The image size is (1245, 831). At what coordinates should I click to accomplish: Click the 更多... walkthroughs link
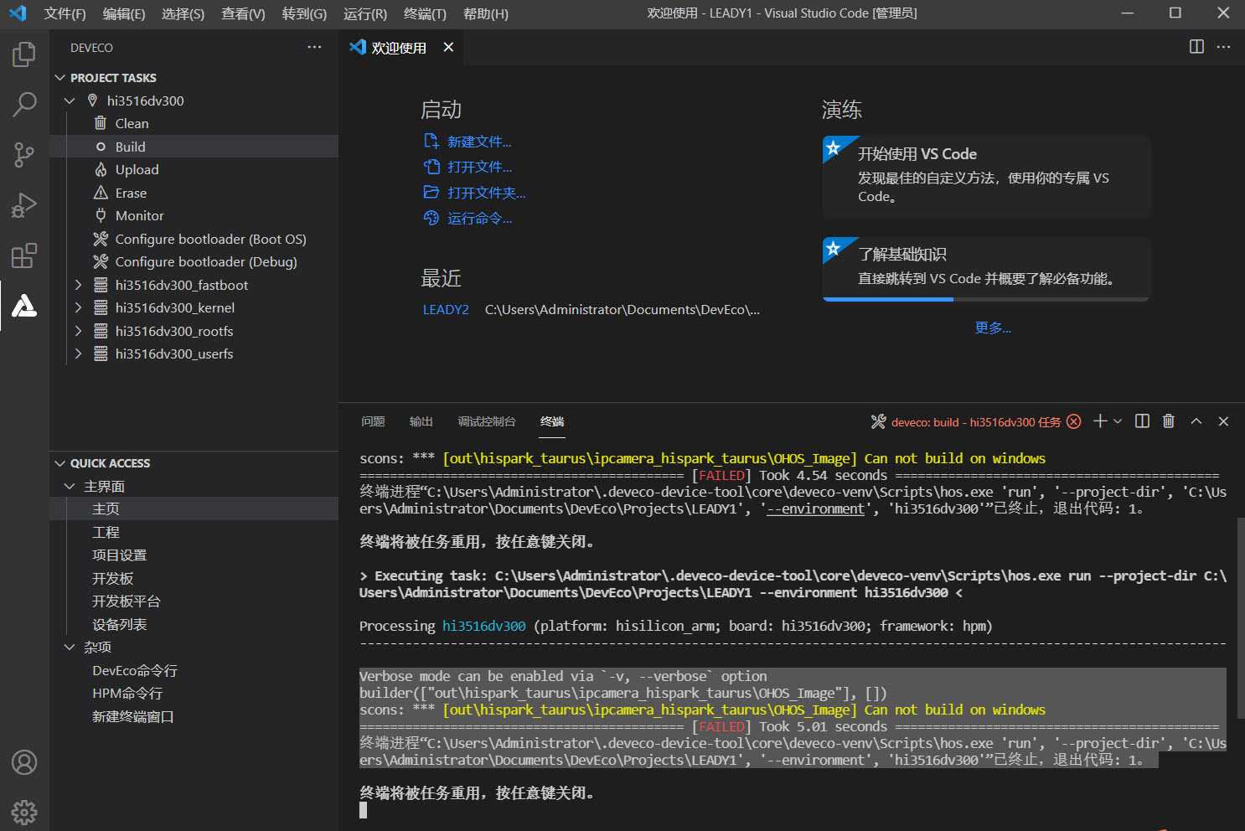point(993,328)
